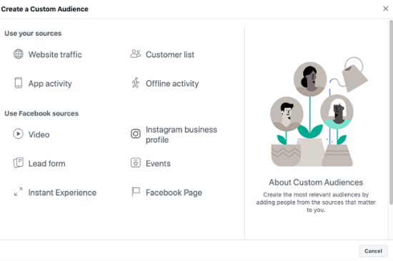Click the Instagram camera icon
393x261 pixels.
(136, 134)
